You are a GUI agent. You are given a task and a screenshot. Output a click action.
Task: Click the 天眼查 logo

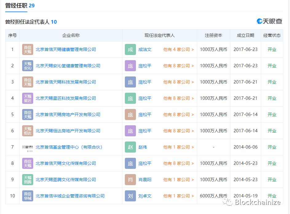click(269, 21)
